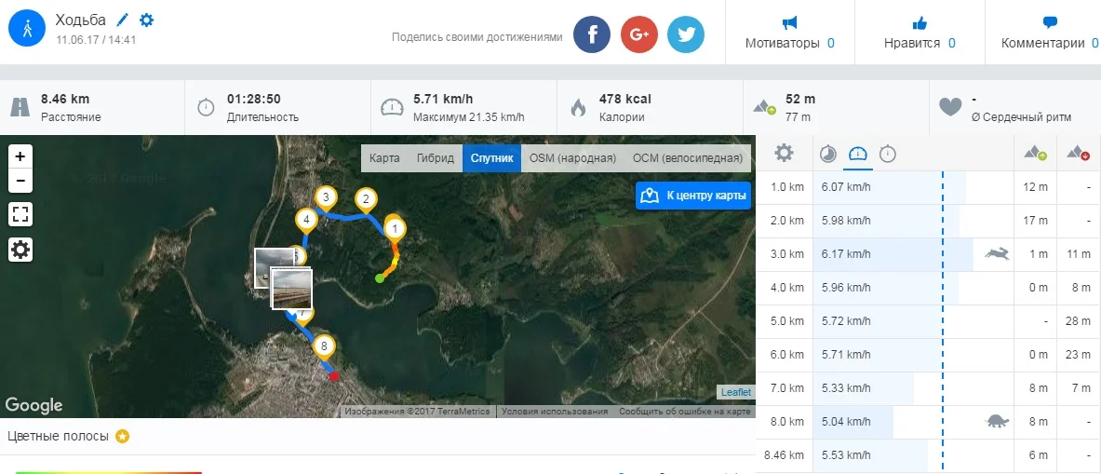Open workout settings gear beside the title
The image size is (1101, 474).
[x=146, y=20]
